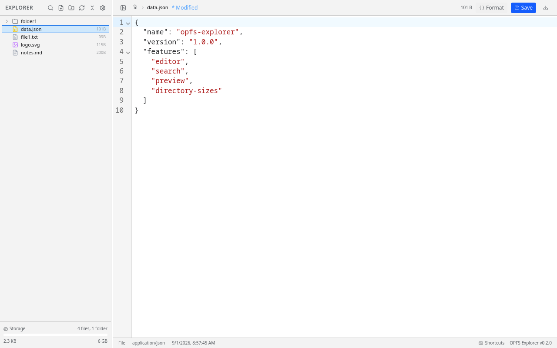Collapse all folders in the explorer
Screen dimensions: 557x348
92,8
